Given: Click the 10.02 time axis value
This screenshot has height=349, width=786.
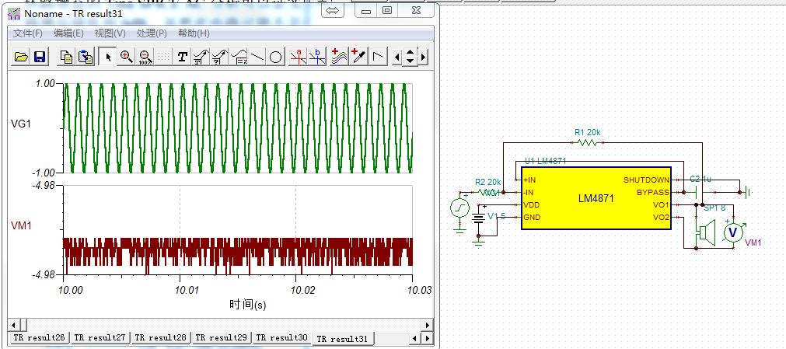Looking at the screenshot, I should pos(302,290).
